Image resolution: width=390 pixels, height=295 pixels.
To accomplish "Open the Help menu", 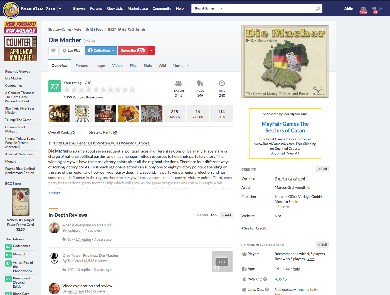I will tap(180, 9).
